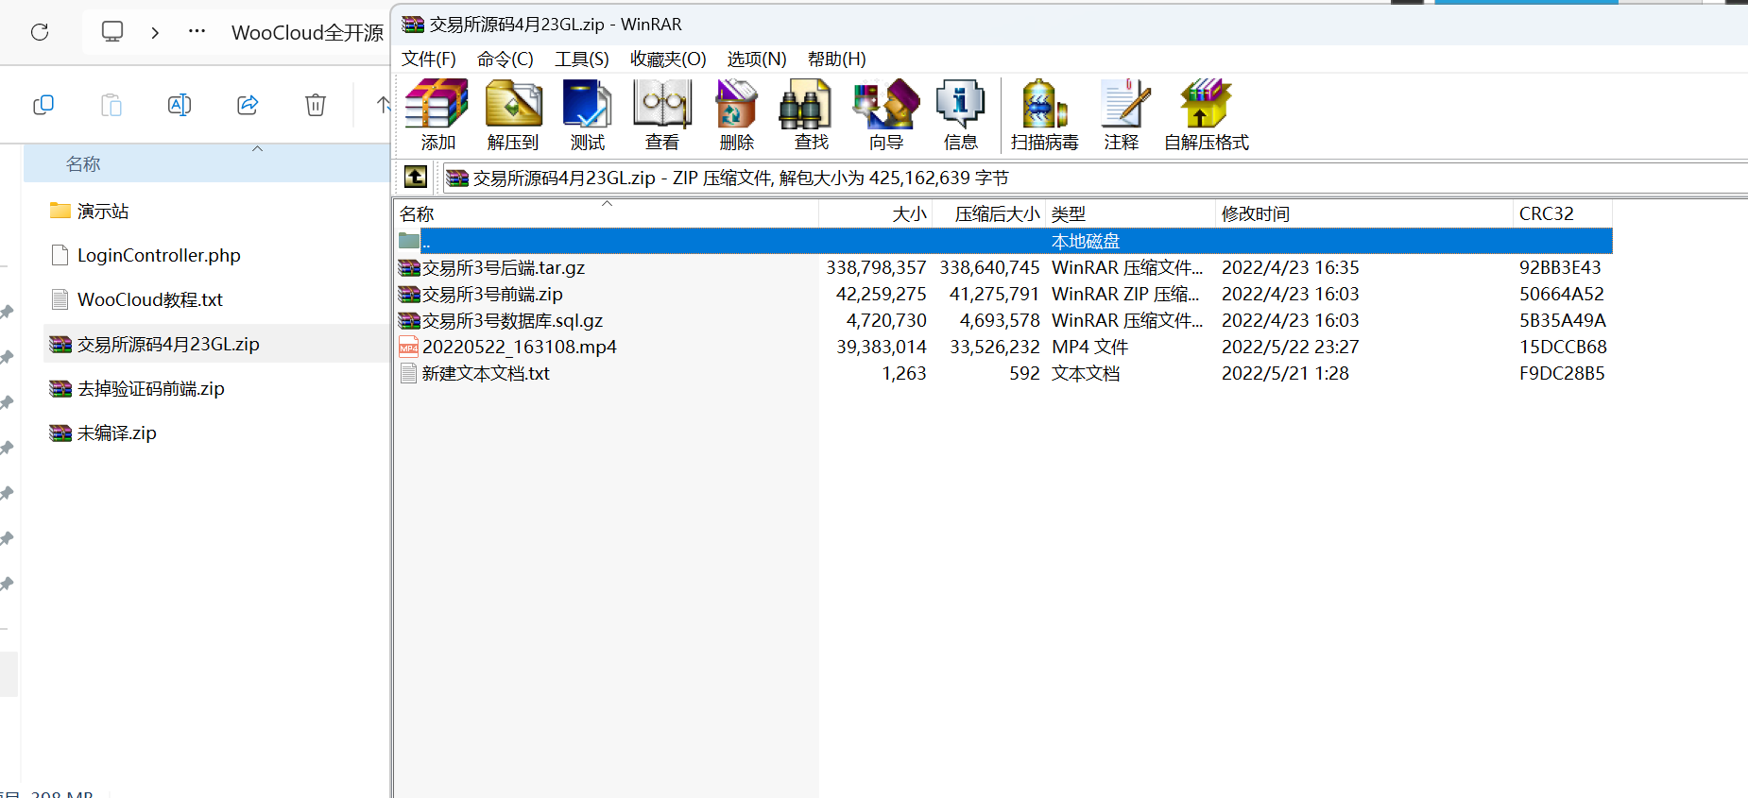Open the 信息 (Info) tool
The width and height of the screenshot is (1748, 798).
(x=961, y=114)
